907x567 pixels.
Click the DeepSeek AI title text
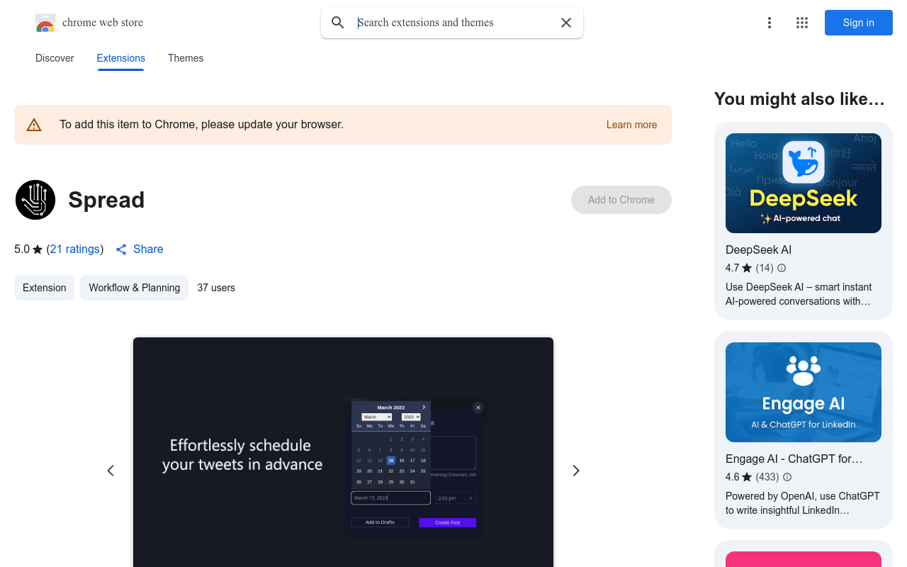pos(758,249)
